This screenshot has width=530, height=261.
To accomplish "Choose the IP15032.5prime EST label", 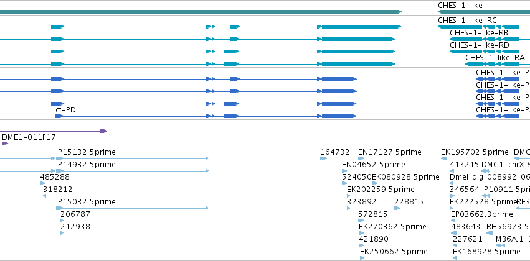I will tap(86, 201).
